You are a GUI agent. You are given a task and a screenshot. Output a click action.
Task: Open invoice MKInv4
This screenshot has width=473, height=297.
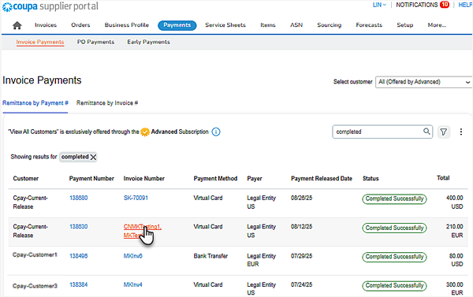tap(132, 284)
